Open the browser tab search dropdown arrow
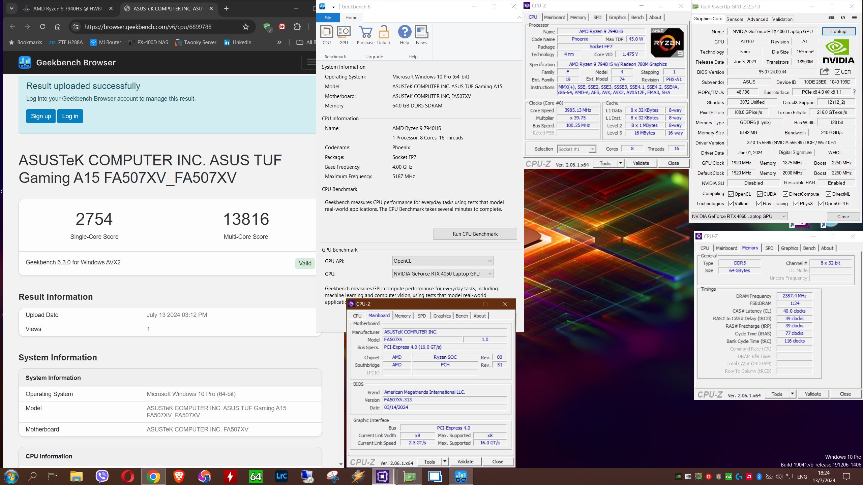The image size is (863, 485). 11,8
